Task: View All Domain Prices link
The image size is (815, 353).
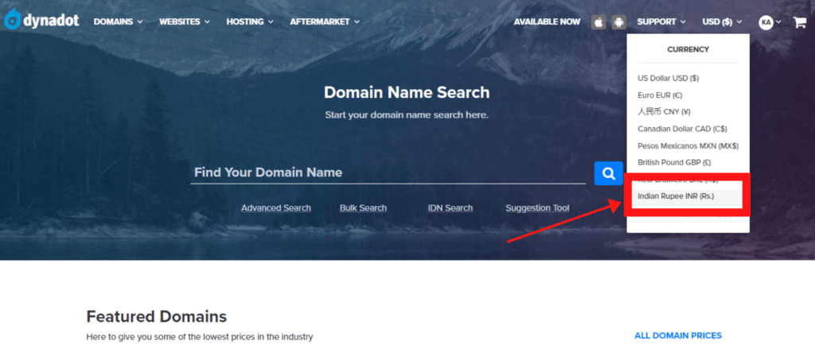Action: pos(677,336)
